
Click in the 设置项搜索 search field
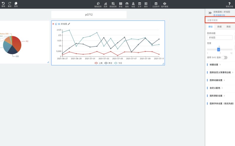[220, 20]
